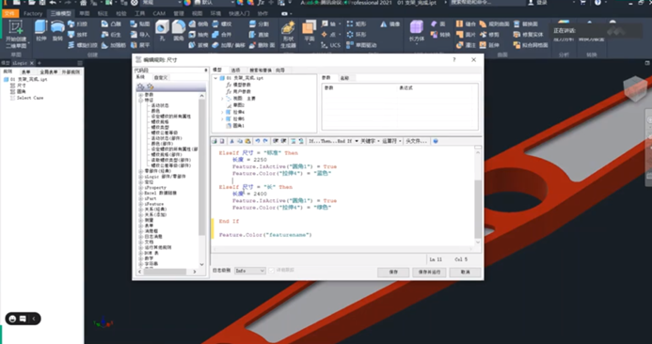This screenshot has width=652, height=344.
Task: Select the Derive (衍生) tool
Action: pyautogui.click(x=111, y=35)
